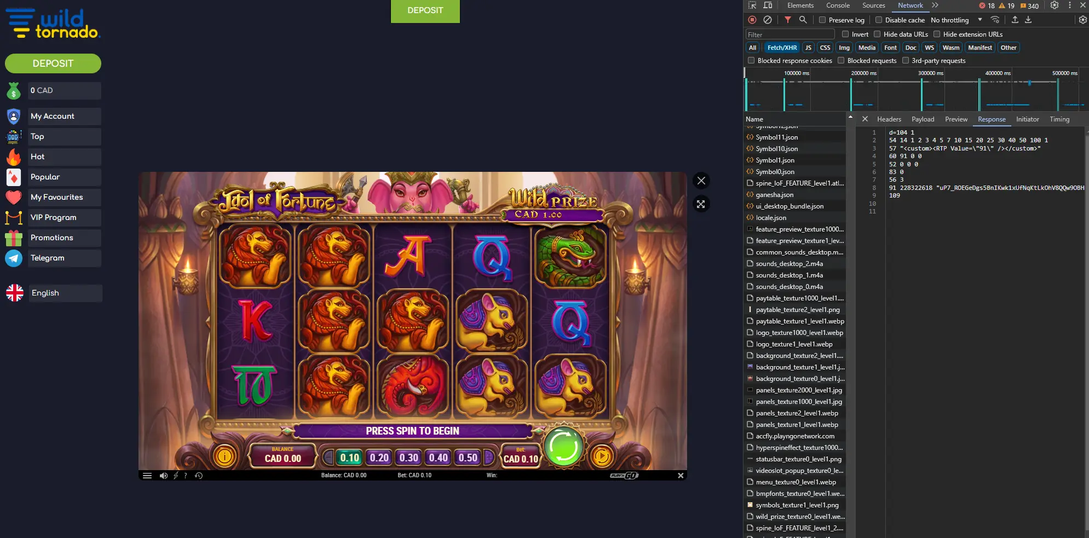Start auto play with orange play button
The height and width of the screenshot is (538, 1089).
[x=602, y=456]
